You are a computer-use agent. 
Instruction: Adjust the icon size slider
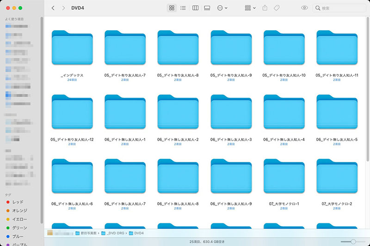coord(353,241)
